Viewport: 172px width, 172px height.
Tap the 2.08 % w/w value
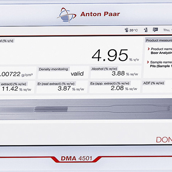[124, 88]
